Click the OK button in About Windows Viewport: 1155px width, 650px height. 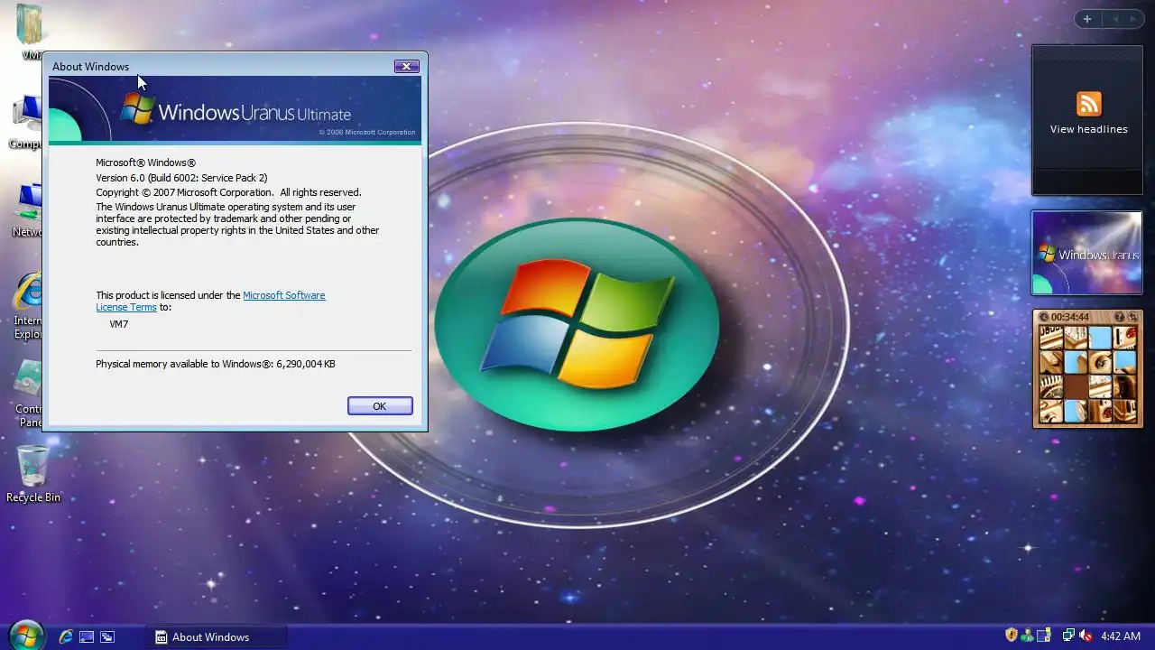coord(380,406)
